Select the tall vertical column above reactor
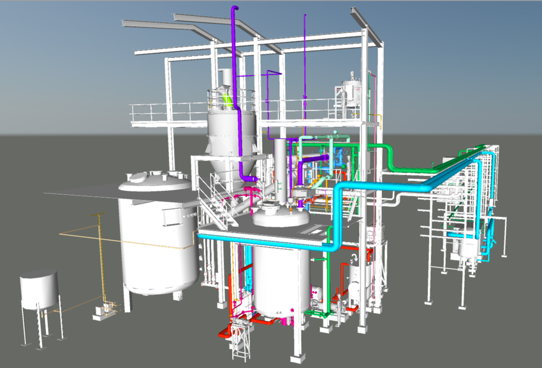Image resolution: width=542 pixels, height=368 pixels. (x=281, y=170)
